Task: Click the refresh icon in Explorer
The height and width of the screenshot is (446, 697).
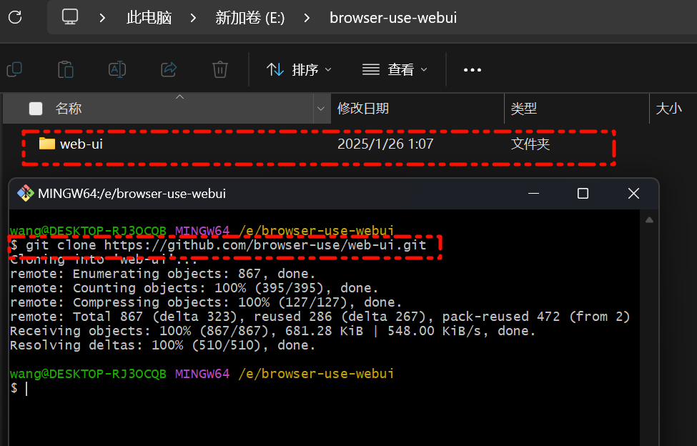Action: click(15, 17)
